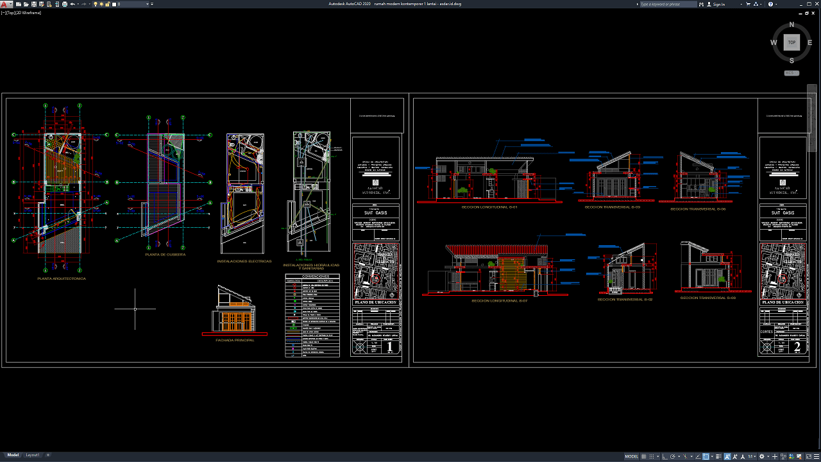The width and height of the screenshot is (821, 462).
Task: Expand the layer dropdown showing layer 0
Action: pyautogui.click(x=148, y=4)
